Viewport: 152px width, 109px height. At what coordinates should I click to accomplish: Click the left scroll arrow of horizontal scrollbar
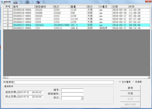[4, 77]
